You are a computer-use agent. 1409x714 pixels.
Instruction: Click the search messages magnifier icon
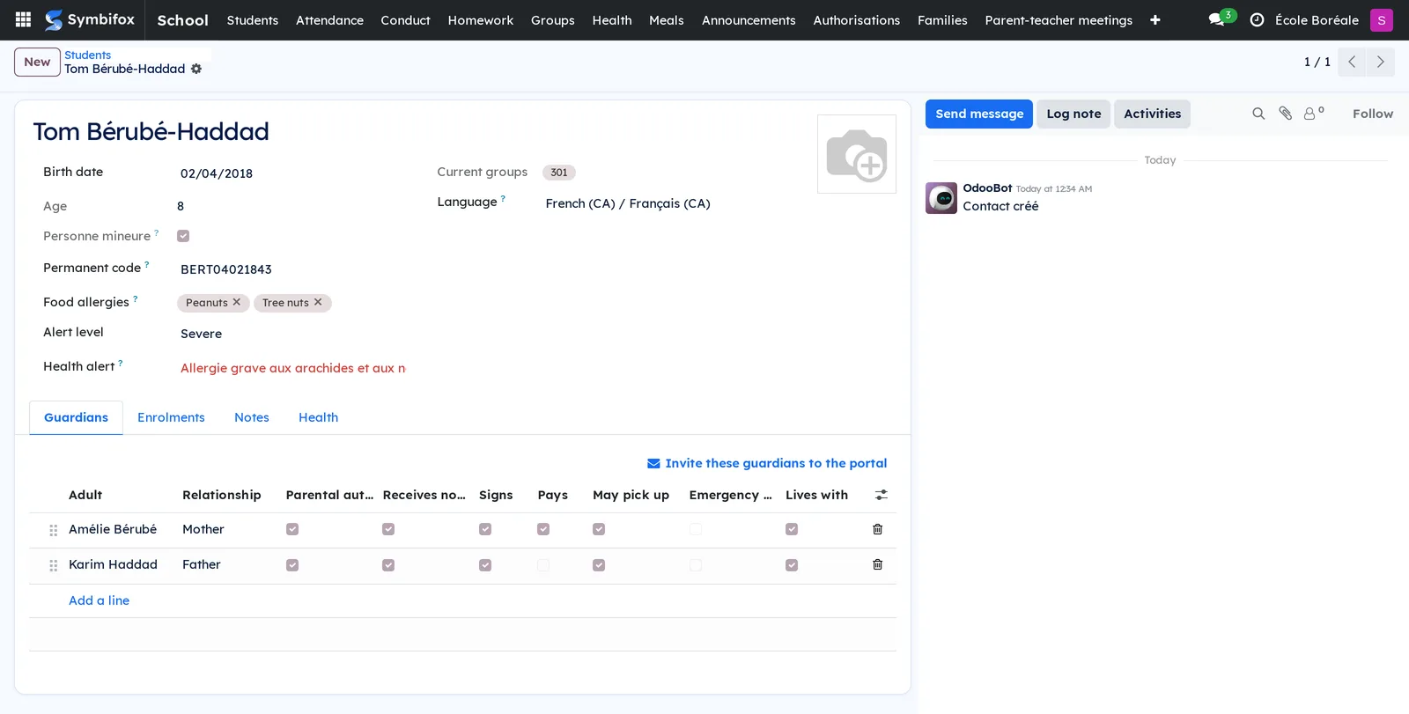1258,114
